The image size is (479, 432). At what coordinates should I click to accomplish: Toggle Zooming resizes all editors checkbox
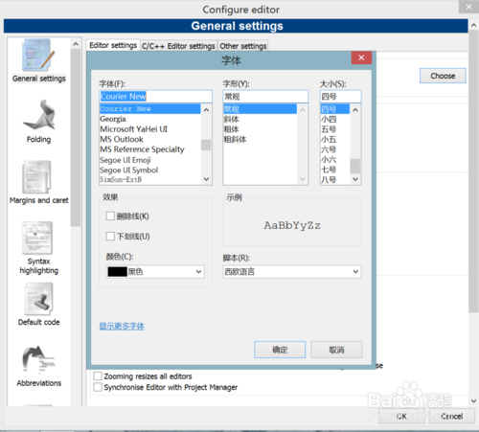click(98, 375)
